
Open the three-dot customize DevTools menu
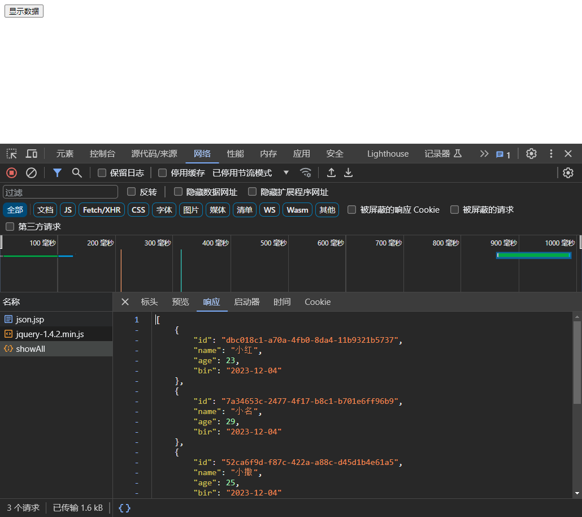(551, 153)
